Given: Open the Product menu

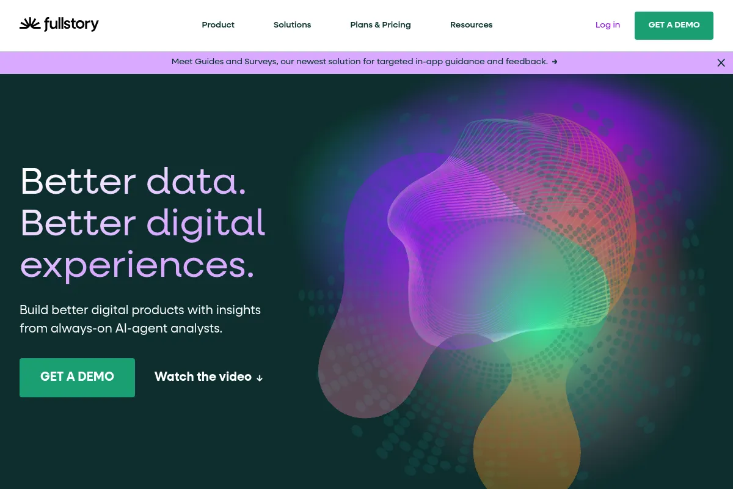Looking at the screenshot, I should click(218, 25).
